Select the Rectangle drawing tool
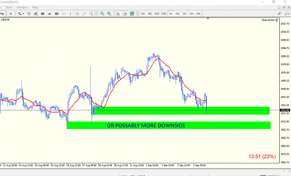 43,14
